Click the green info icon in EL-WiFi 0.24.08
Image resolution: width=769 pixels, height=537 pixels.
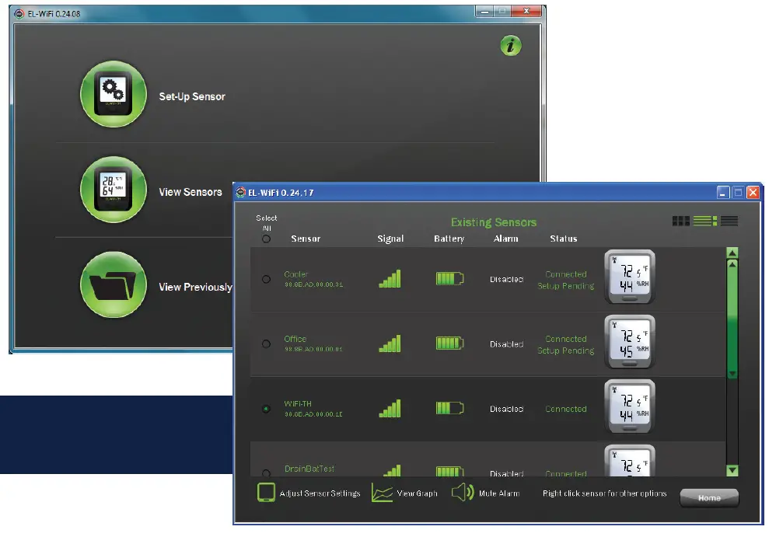(x=511, y=46)
